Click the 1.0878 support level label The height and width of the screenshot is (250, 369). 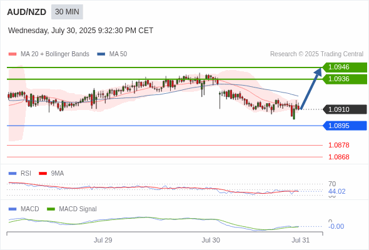[339, 145]
